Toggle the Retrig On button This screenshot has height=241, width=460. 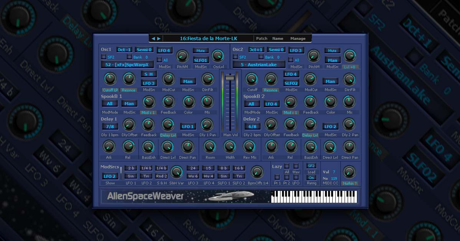(312, 178)
